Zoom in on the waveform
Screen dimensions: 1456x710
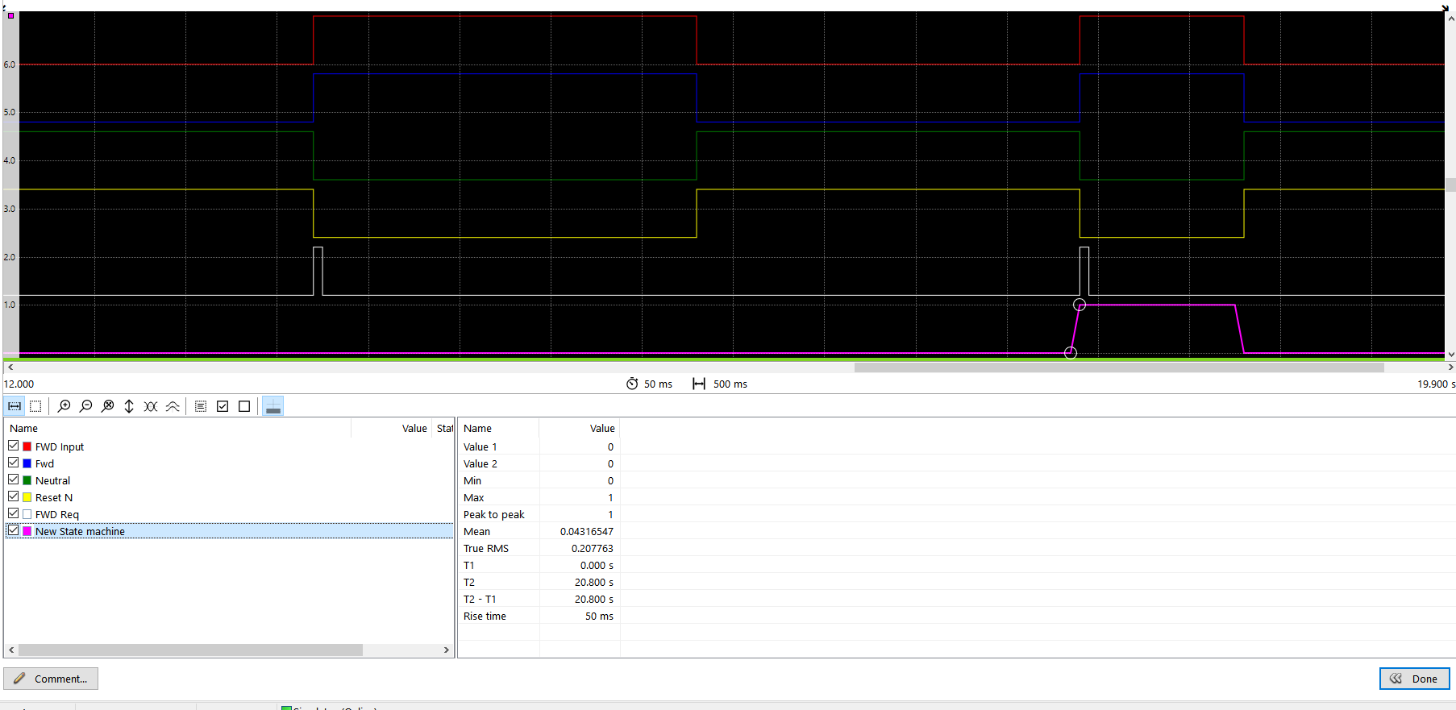(64, 406)
